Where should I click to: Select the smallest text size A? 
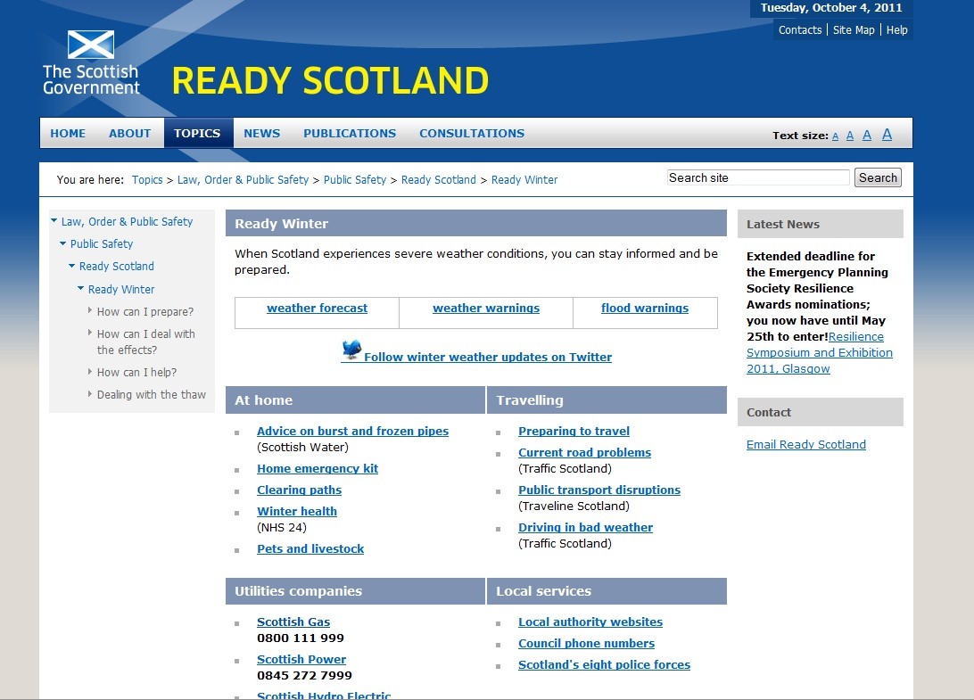(835, 135)
